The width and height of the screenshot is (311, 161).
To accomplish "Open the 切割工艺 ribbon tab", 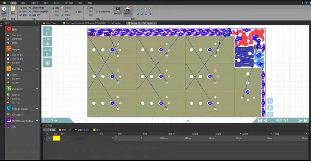I will (x=35, y=3).
